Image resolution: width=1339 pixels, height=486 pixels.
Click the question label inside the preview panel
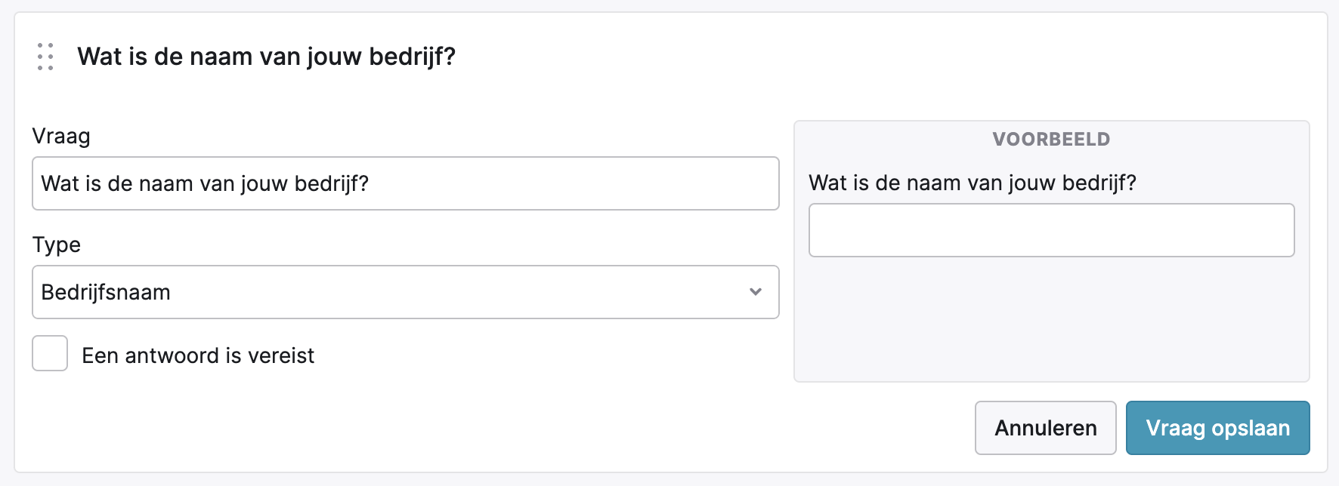973,183
